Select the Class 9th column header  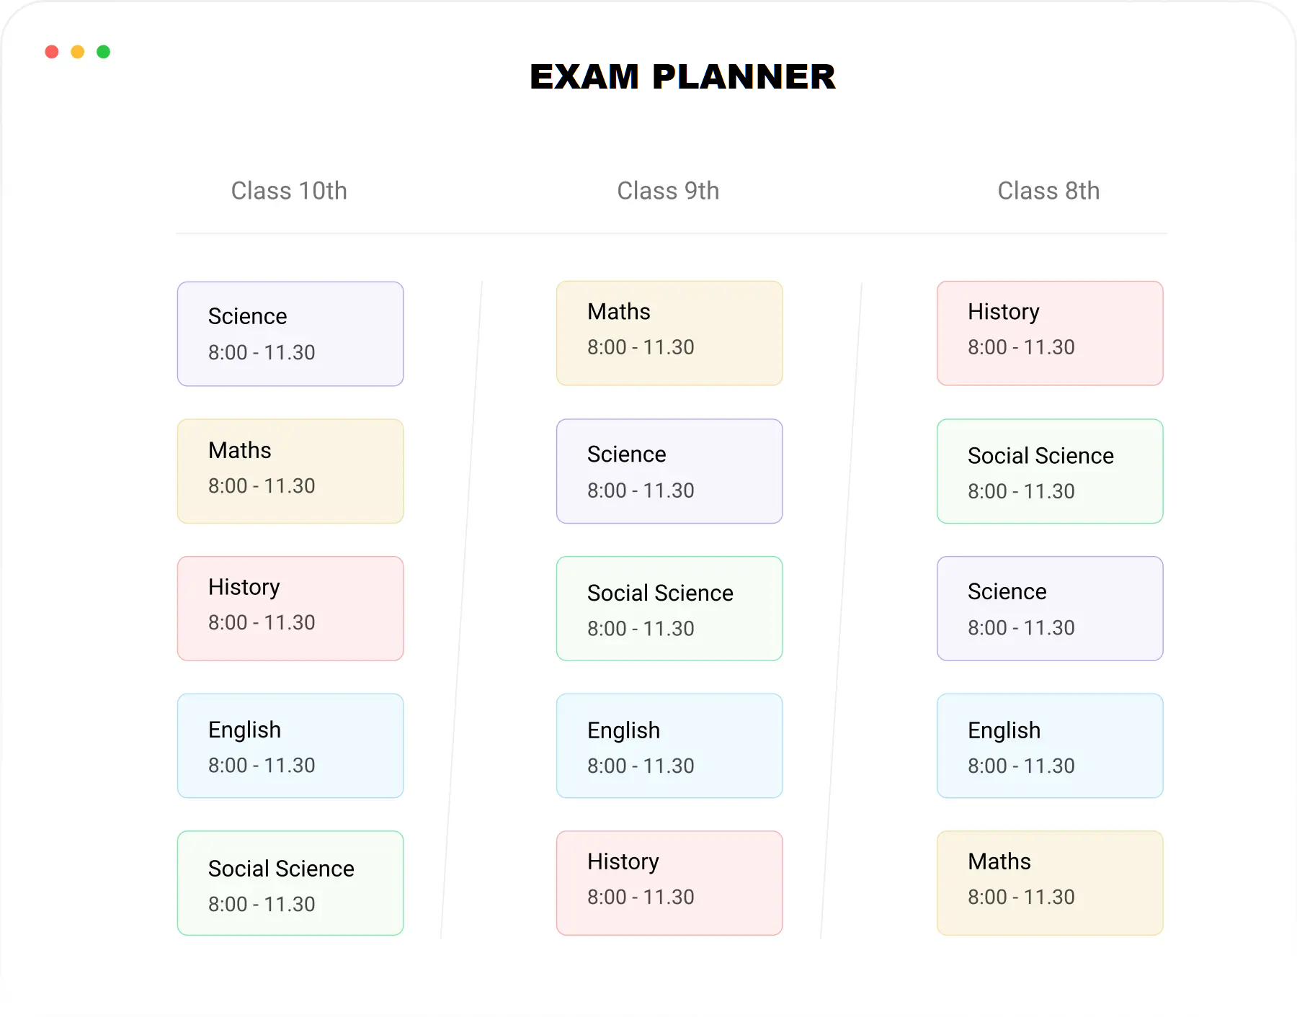(x=668, y=191)
